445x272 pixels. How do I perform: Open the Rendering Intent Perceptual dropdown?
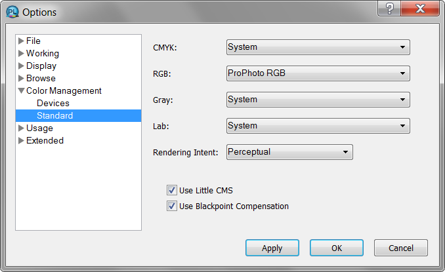tap(289, 152)
